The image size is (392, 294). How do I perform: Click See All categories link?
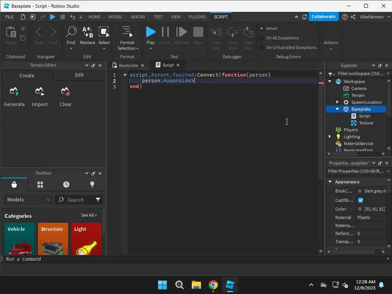click(x=89, y=215)
